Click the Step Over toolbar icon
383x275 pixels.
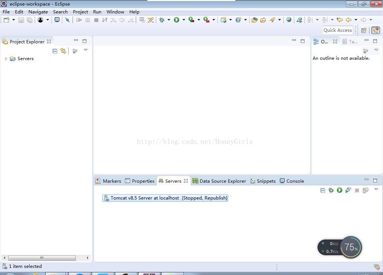point(122,20)
